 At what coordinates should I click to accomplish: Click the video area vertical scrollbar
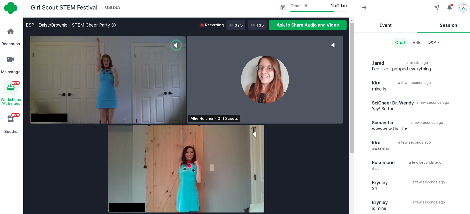point(352,88)
